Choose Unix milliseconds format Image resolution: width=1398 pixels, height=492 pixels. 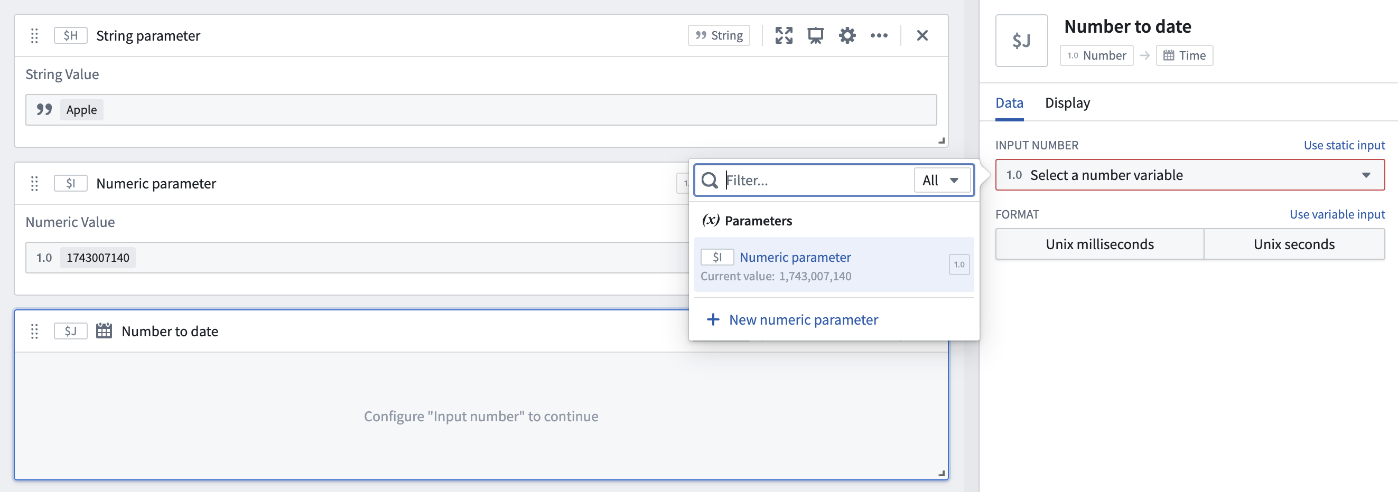1099,244
